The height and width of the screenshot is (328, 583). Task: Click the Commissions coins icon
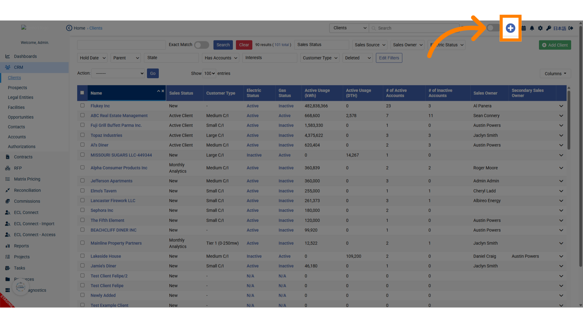[8, 201]
